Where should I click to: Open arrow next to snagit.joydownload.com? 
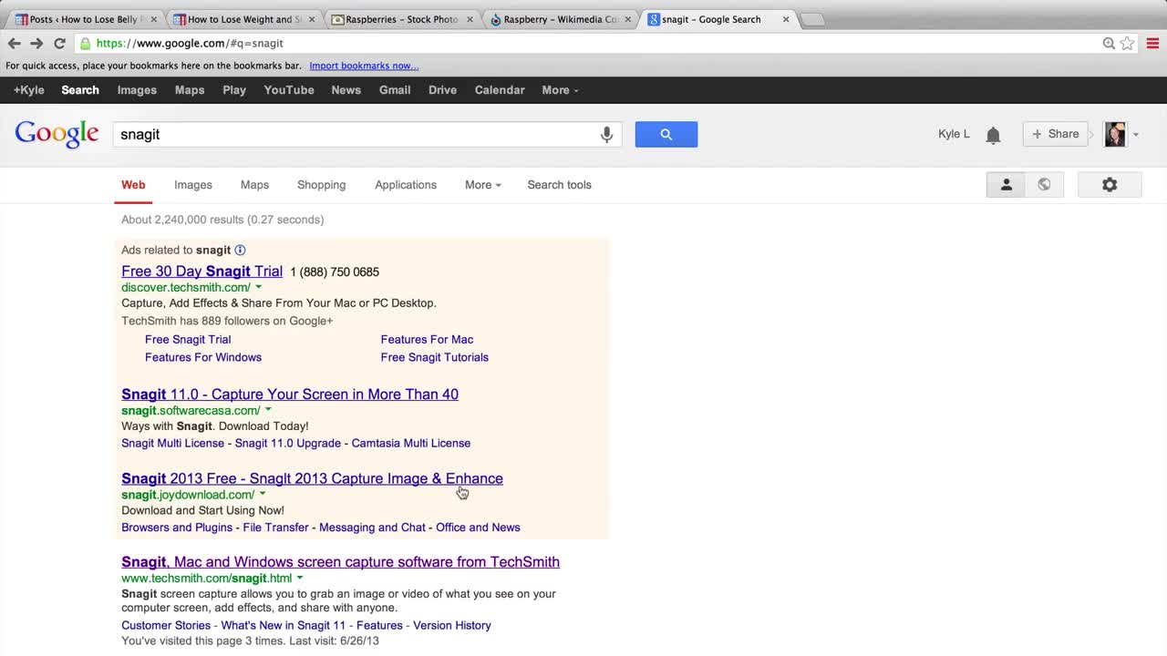click(263, 495)
